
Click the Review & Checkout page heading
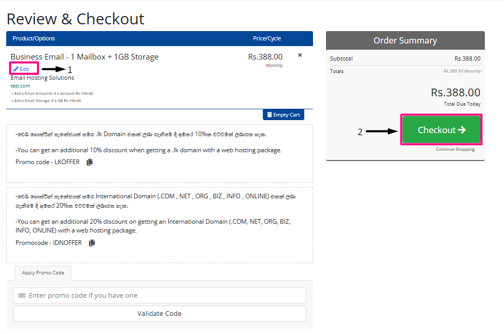[76, 19]
